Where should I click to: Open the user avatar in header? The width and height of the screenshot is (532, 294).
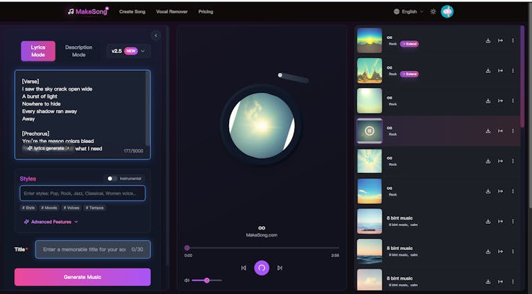[447, 11]
